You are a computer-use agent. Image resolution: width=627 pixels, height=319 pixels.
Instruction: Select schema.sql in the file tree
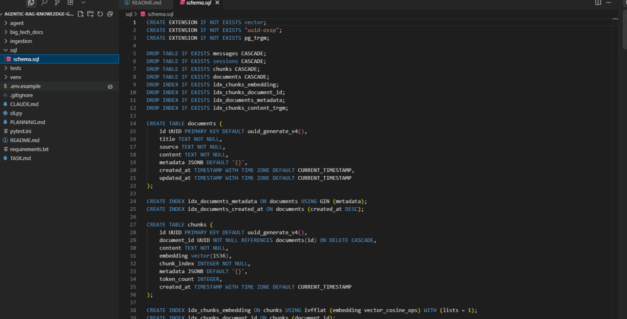(59, 59)
